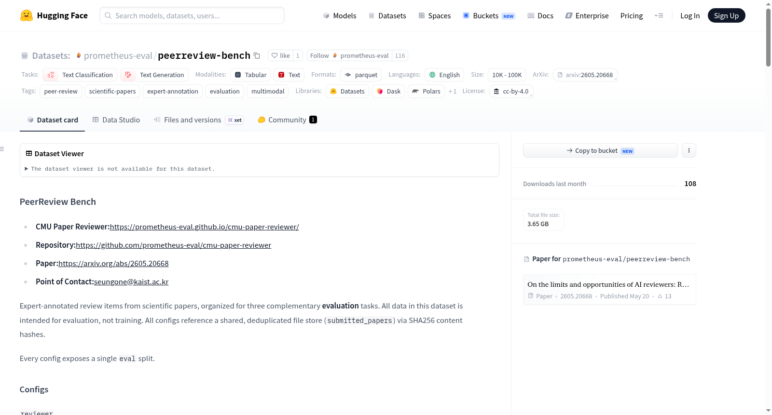
Task: Select the English language tag
Action: click(444, 75)
